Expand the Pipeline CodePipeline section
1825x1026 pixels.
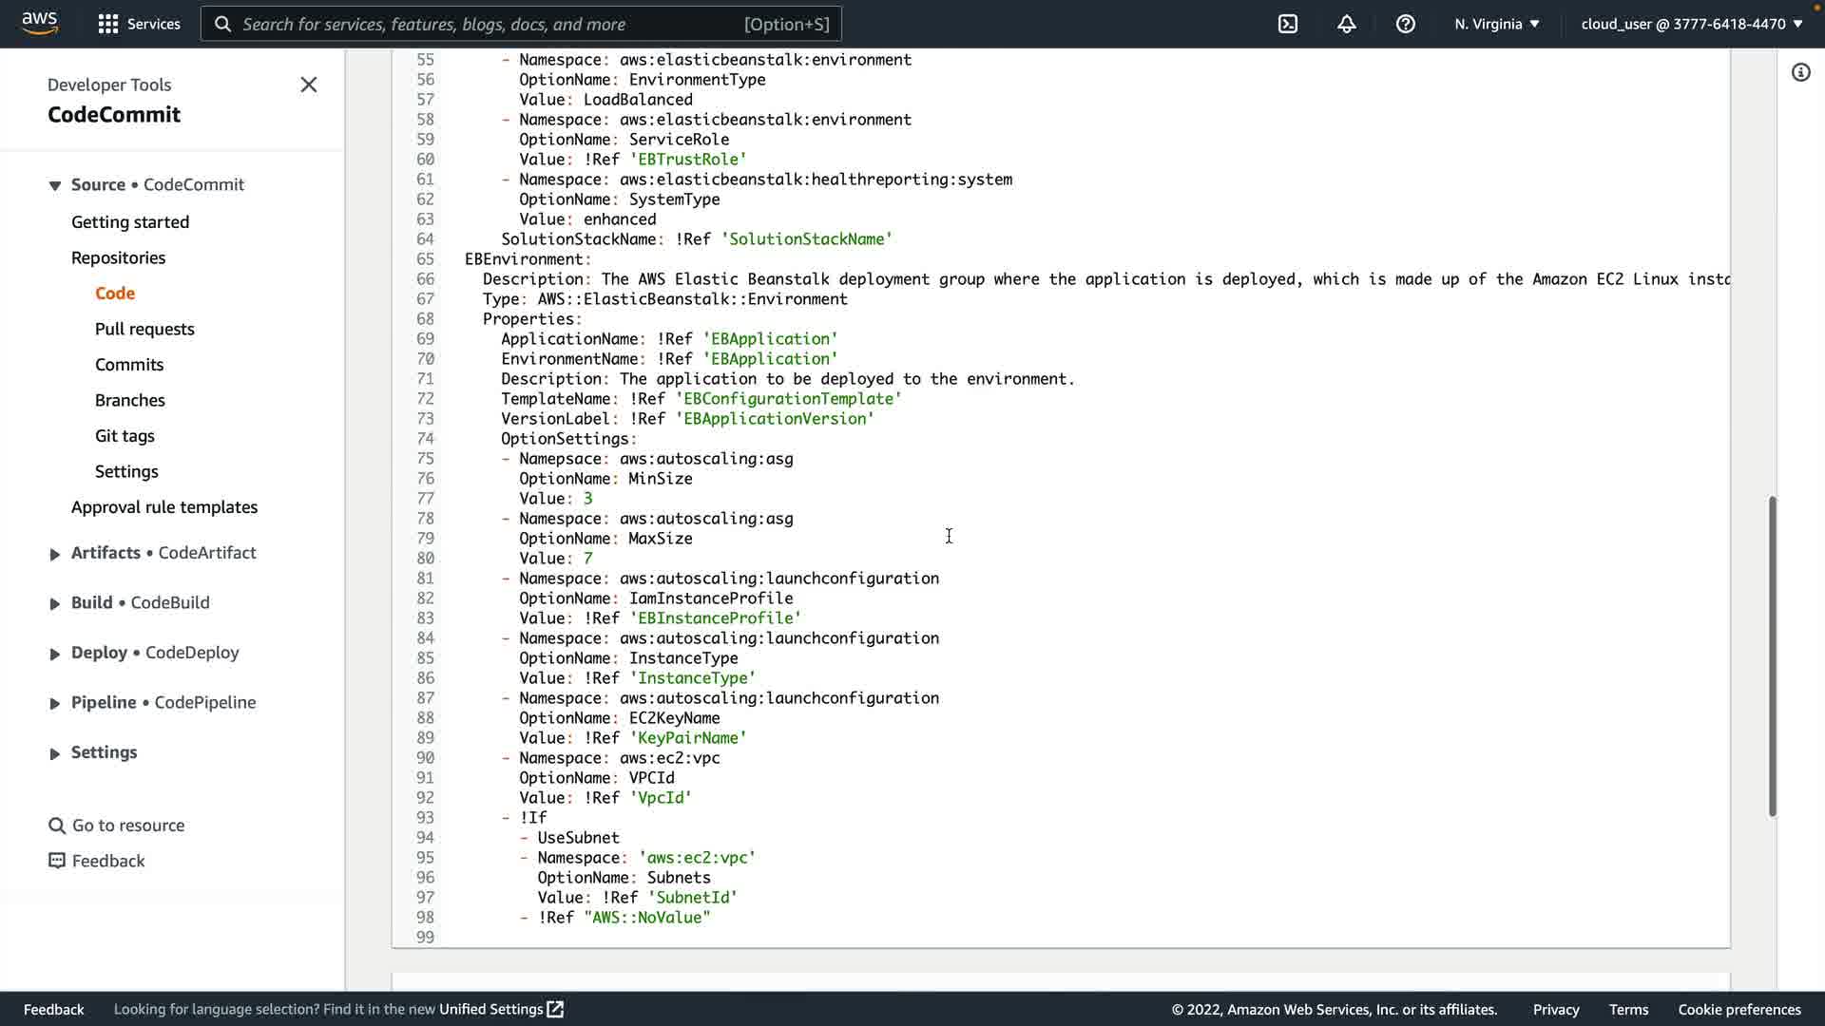(55, 703)
